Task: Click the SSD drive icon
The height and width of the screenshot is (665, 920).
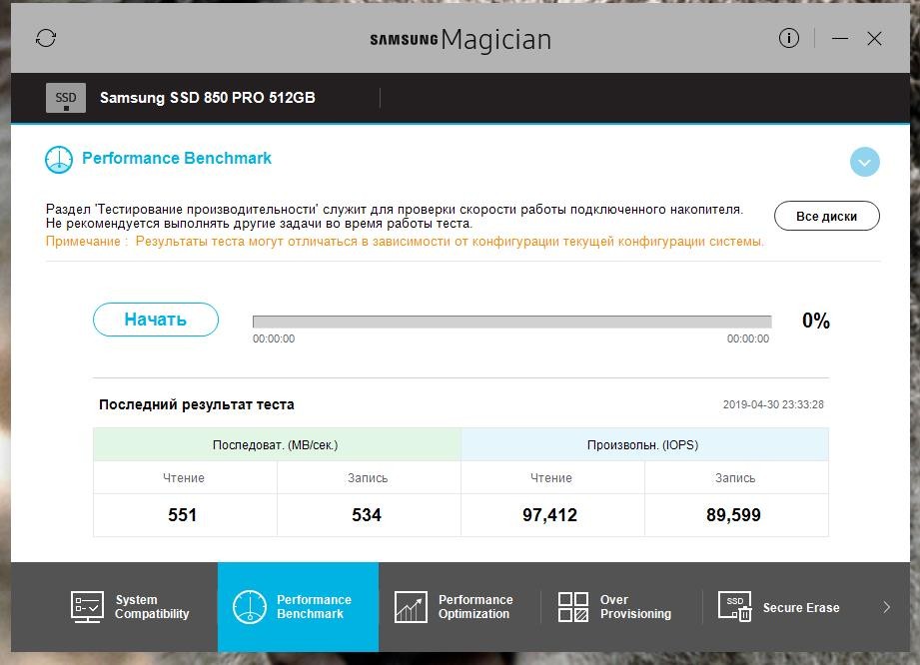Action: click(66, 98)
